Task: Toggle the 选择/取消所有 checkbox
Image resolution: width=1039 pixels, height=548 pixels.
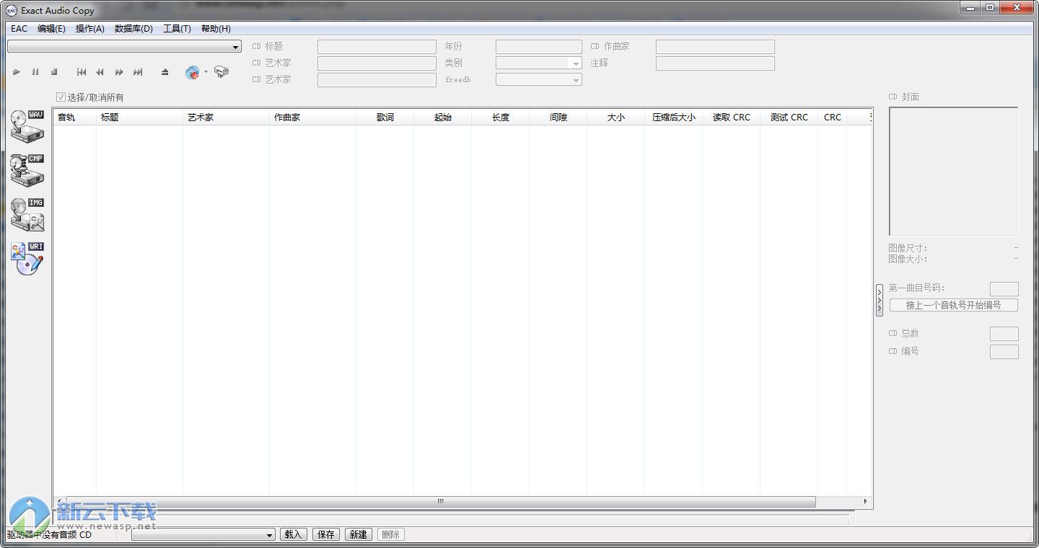Action: pos(61,97)
